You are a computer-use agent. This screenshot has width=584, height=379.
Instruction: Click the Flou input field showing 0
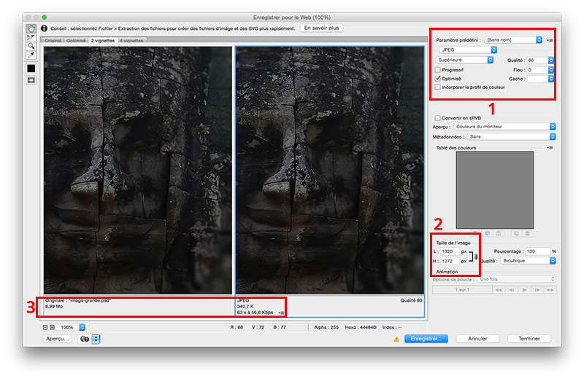tap(537, 70)
